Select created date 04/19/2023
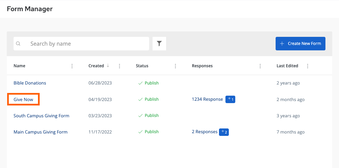 [100, 99]
